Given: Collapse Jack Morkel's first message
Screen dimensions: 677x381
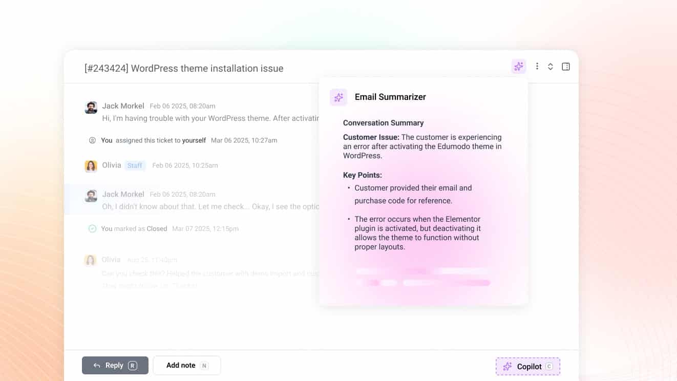Looking at the screenshot, I should pyautogui.click(x=123, y=105).
